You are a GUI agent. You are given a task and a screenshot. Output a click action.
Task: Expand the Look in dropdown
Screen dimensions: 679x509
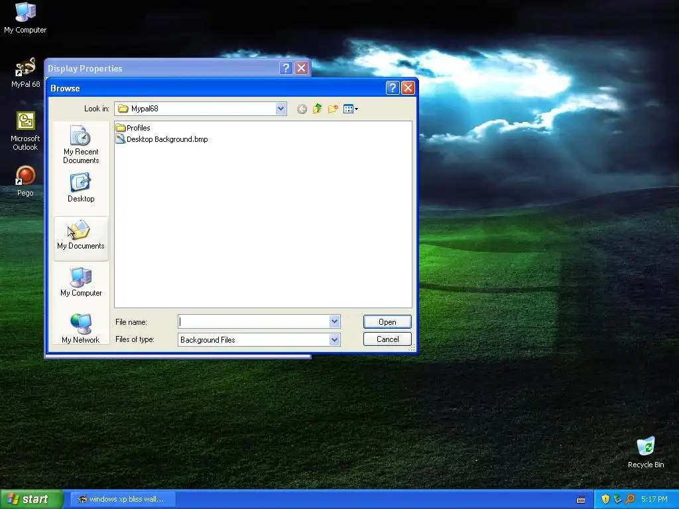(280, 109)
